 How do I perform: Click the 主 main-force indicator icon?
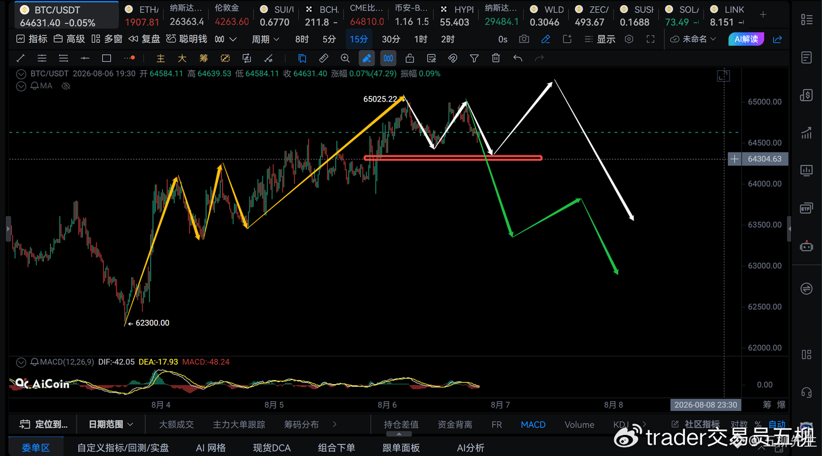coord(160,58)
